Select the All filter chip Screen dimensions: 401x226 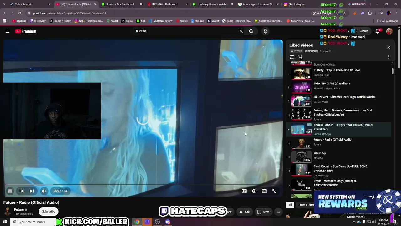(x=290, y=205)
